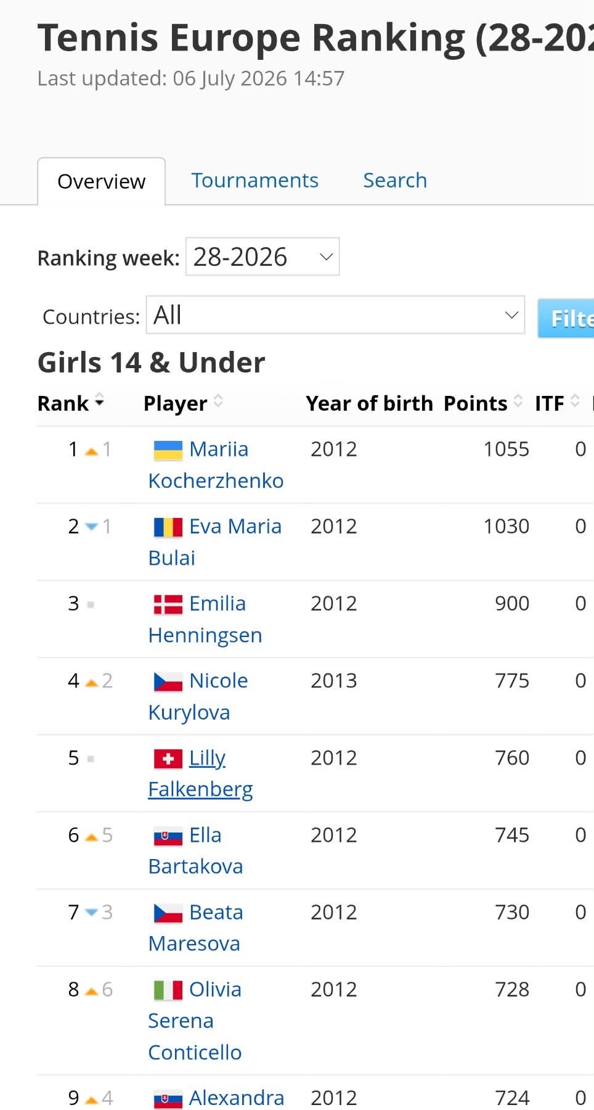The image size is (594, 1110).
Task: Click the Year of birth column header
Action: tap(370, 403)
